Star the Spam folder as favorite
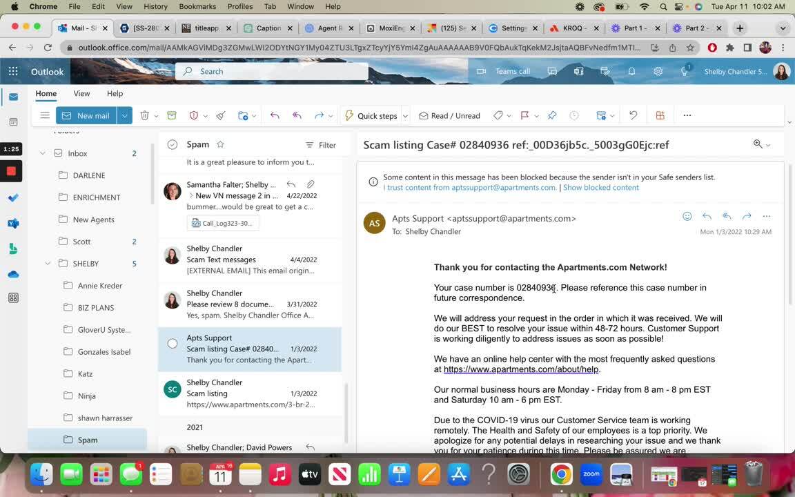The image size is (795, 497). (220, 144)
